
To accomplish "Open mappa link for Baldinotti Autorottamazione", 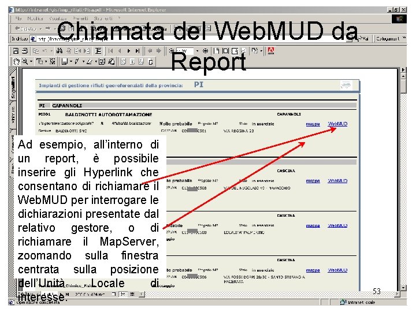I will [x=313, y=124].
